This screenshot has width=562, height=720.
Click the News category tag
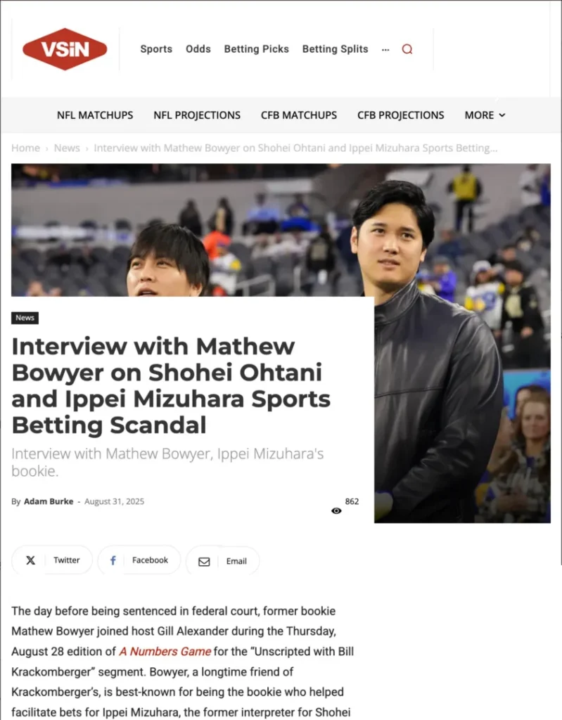click(x=25, y=318)
